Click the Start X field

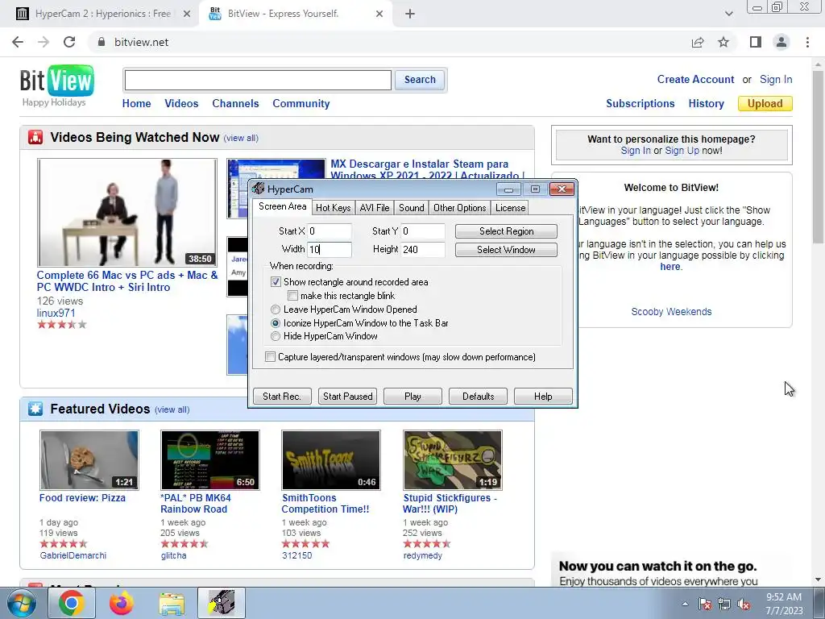point(330,231)
